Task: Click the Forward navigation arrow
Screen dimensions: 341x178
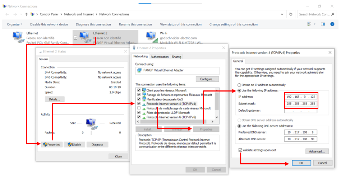Action: (15, 14)
